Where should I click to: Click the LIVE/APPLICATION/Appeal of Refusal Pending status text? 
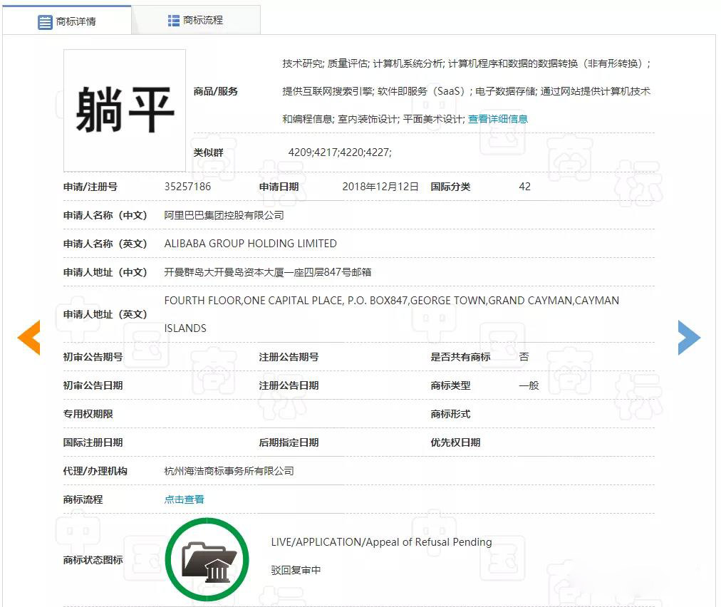(x=381, y=542)
